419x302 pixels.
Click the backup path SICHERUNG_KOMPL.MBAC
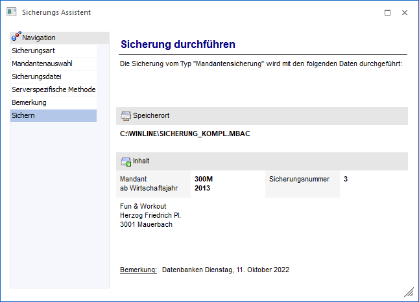185,134
